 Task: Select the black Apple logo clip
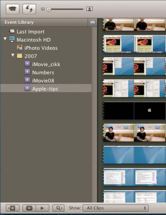[x=134, y=110]
